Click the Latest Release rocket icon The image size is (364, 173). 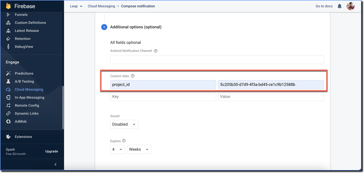(8, 31)
